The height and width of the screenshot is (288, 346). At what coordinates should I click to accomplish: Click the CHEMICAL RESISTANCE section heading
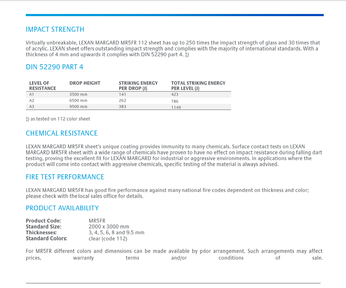pos(62,133)
